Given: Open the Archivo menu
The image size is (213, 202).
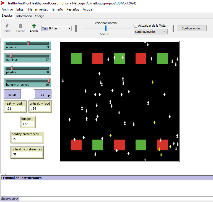Looking at the screenshot, I should pyautogui.click(x=7, y=9).
